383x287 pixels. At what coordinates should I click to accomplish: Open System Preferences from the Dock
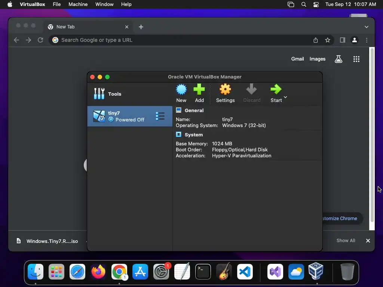(161, 272)
